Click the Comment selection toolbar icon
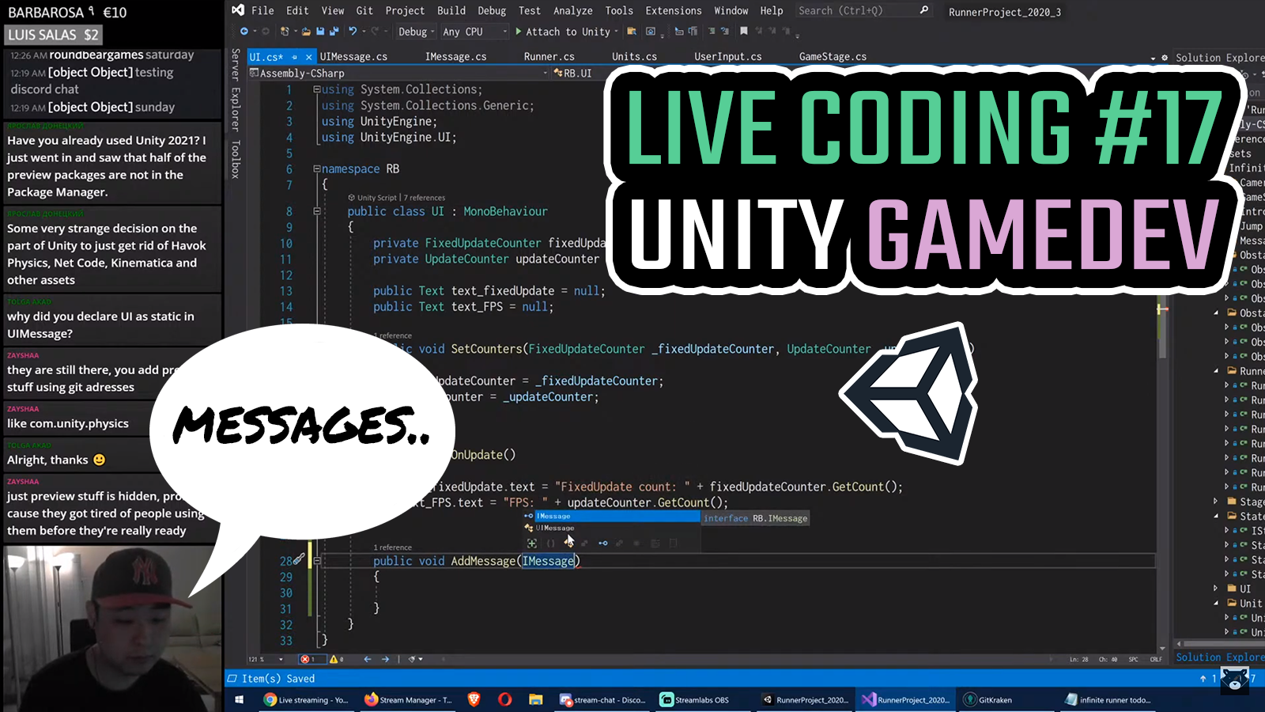 [x=712, y=32]
